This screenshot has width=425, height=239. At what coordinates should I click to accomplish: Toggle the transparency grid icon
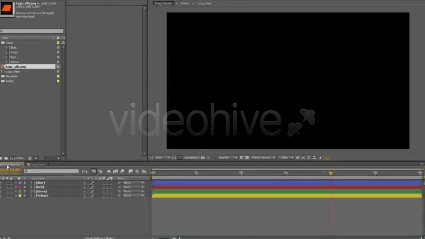pos(247,158)
